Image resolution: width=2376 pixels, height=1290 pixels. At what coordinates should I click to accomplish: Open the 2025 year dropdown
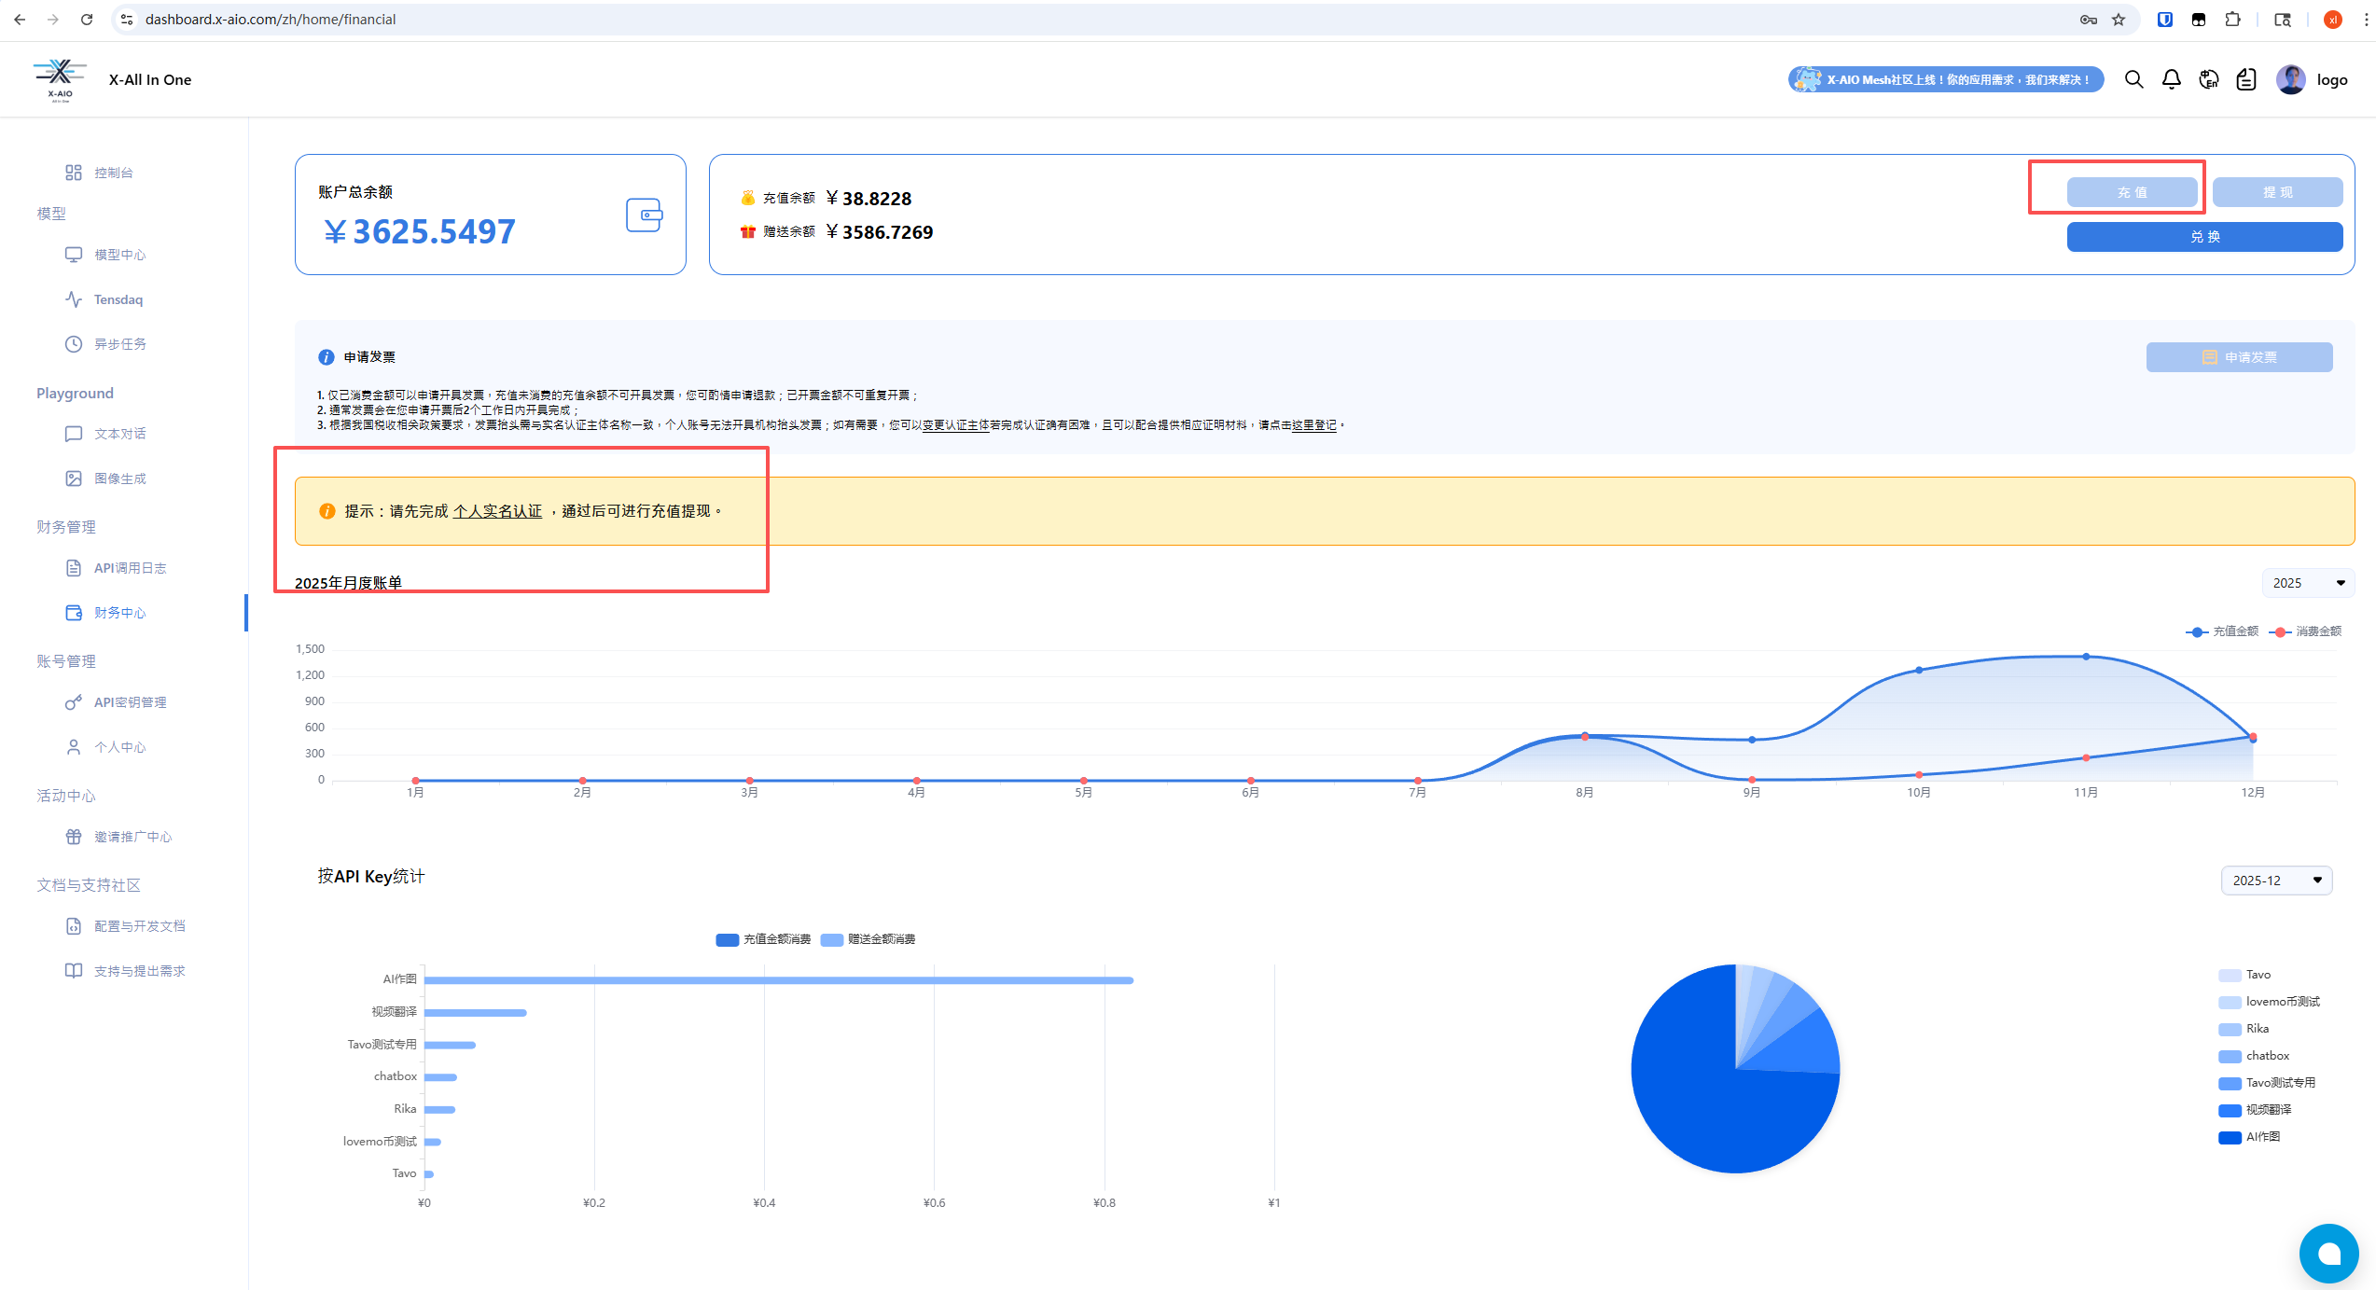(2307, 583)
